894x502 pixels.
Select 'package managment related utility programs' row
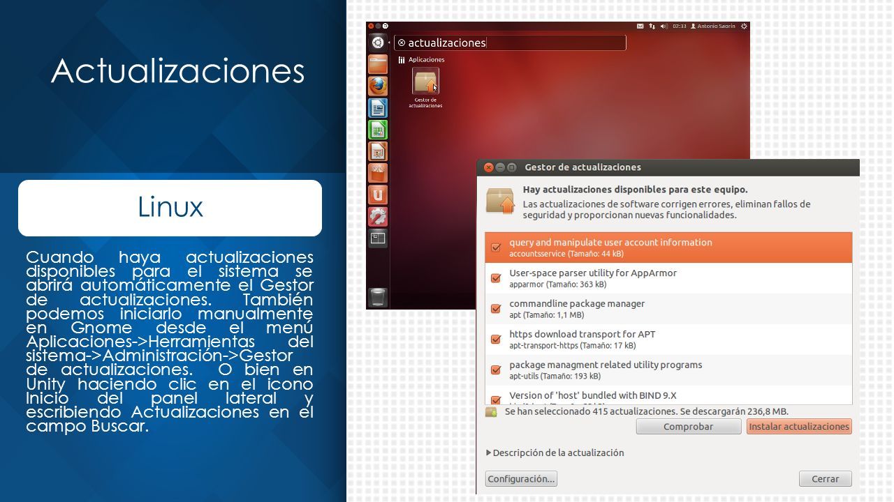(x=668, y=370)
